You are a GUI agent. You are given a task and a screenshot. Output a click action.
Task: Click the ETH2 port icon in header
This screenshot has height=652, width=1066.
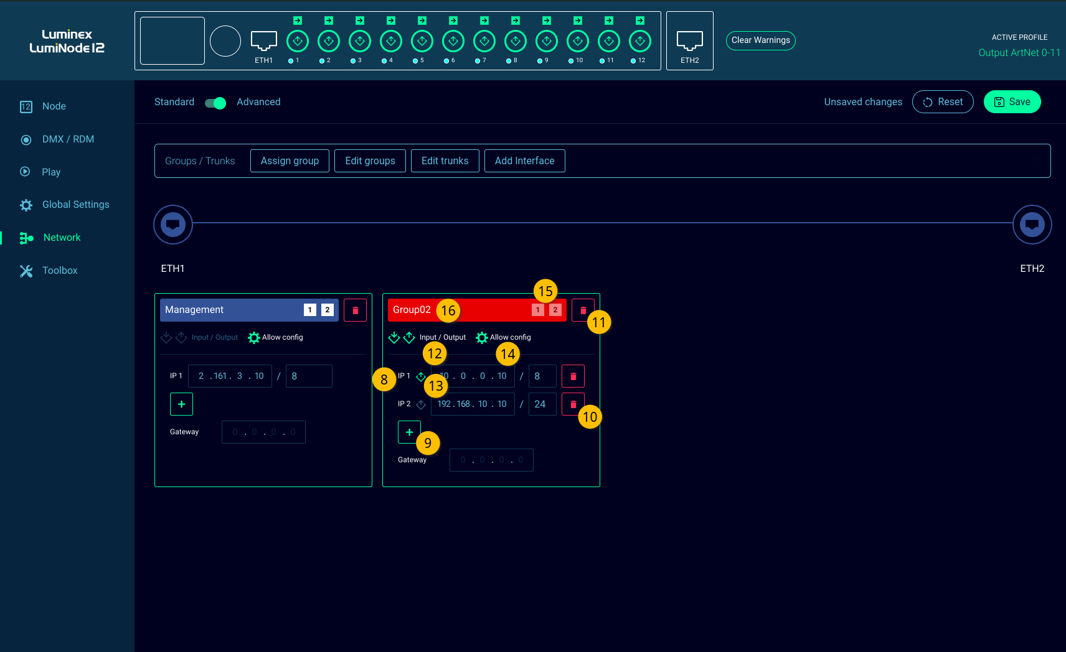(689, 41)
